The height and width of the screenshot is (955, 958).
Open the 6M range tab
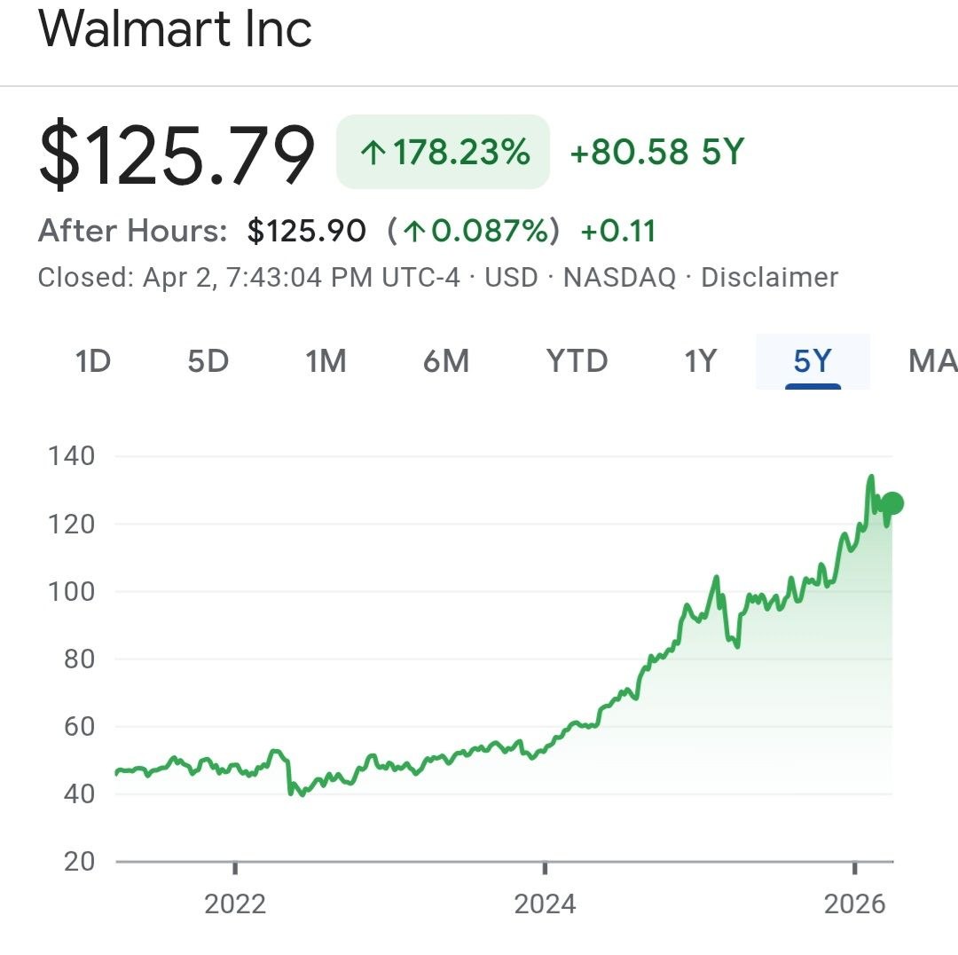(445, 361)
